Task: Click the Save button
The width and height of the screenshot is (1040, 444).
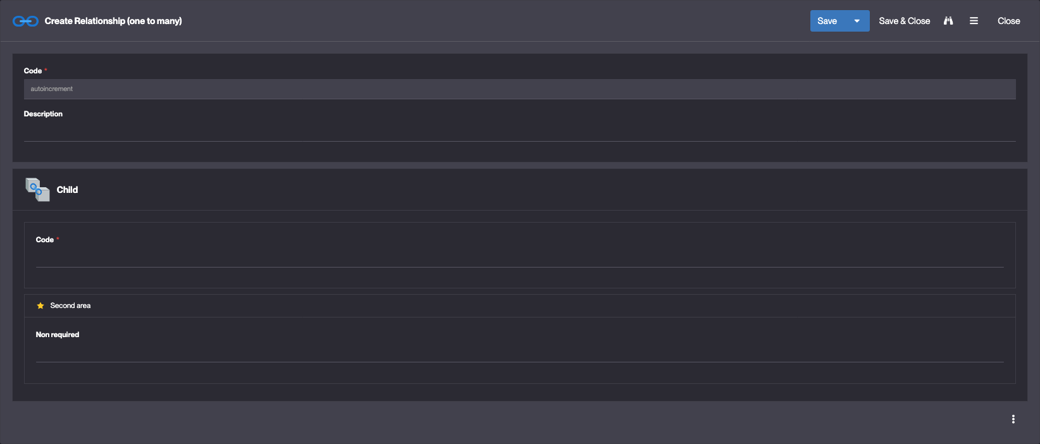Action: pos(827,21)
